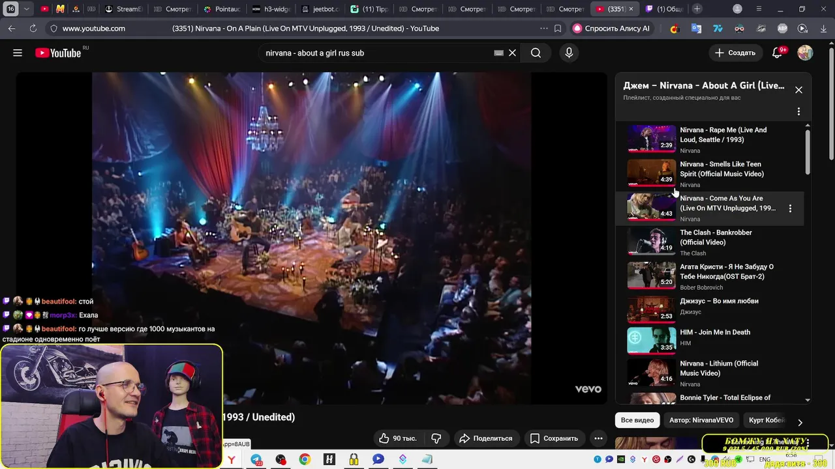Image resolution: width=835 pixels, height=469 pixels.
Task: Switch to StreamElements tab
Action: coord(124,9)
